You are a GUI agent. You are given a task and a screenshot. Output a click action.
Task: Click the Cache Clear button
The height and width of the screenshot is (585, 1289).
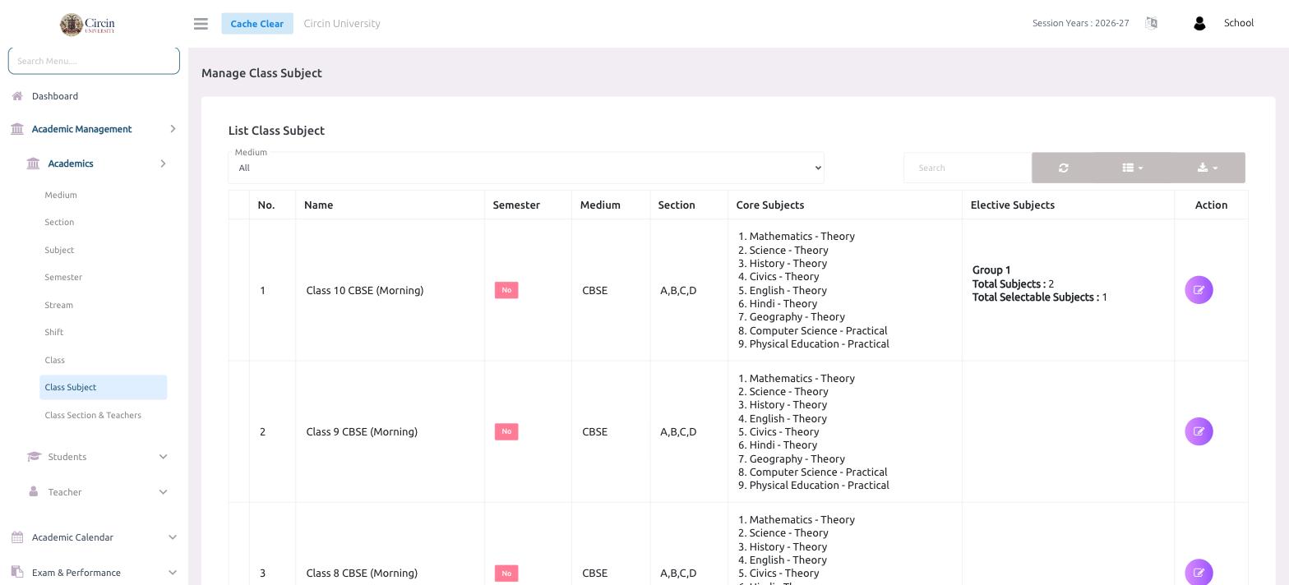click(x=256, y=23)
